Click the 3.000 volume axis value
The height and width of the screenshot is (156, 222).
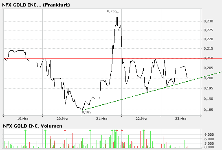click(x=209, y=143)
